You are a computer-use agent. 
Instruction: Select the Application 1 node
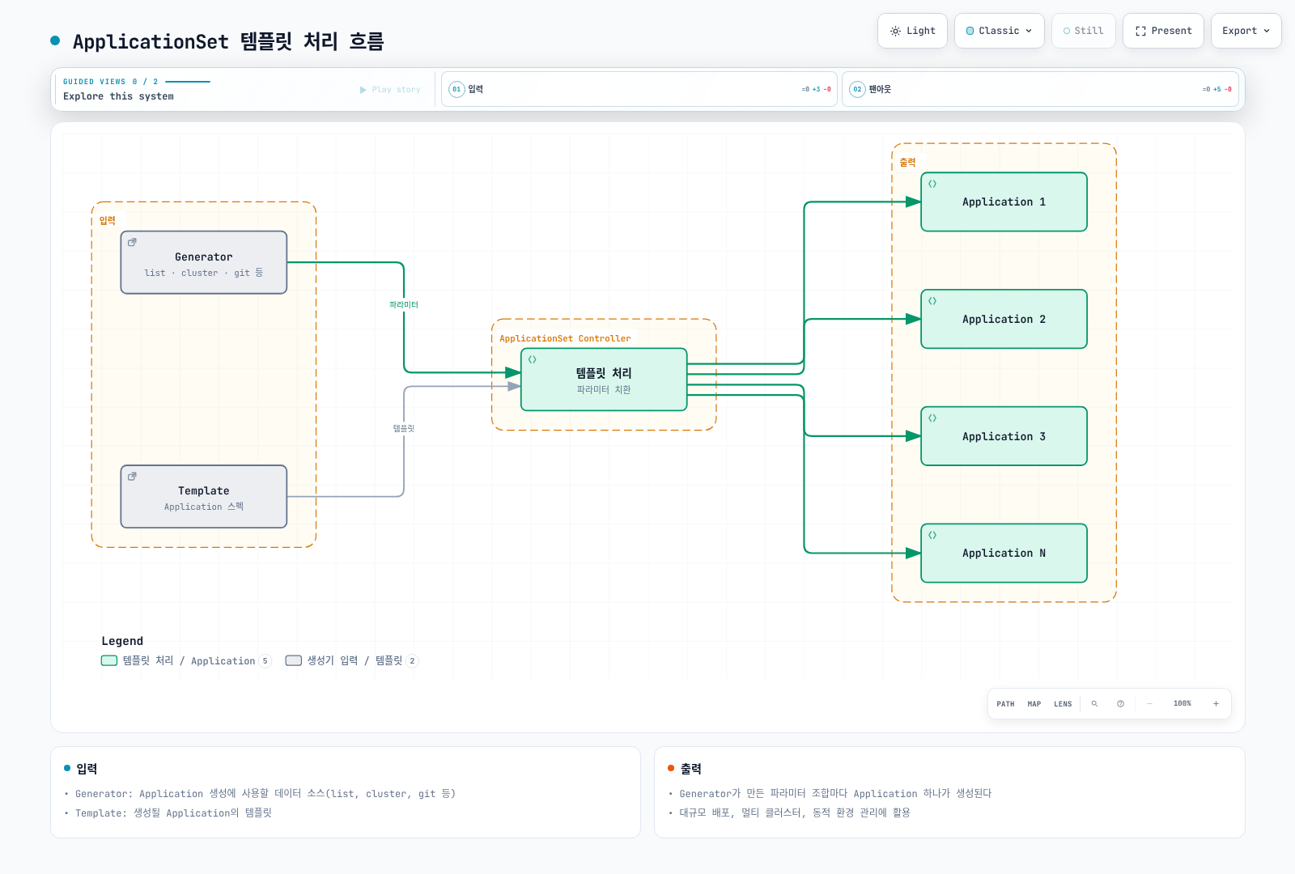1004,202
